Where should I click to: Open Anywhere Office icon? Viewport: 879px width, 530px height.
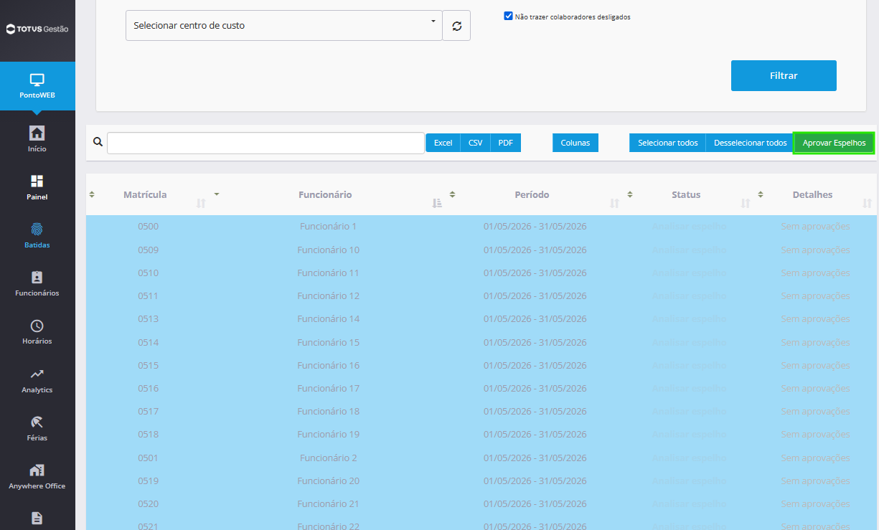pos(37,470)
